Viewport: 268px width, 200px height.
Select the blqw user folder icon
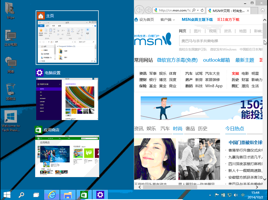(11, 10)
